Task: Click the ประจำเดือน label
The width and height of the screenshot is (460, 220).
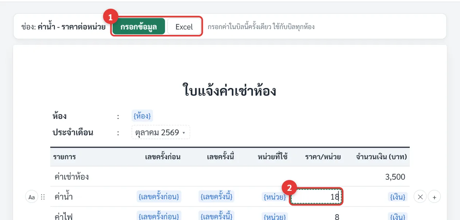Action: [x=73, y=133]
